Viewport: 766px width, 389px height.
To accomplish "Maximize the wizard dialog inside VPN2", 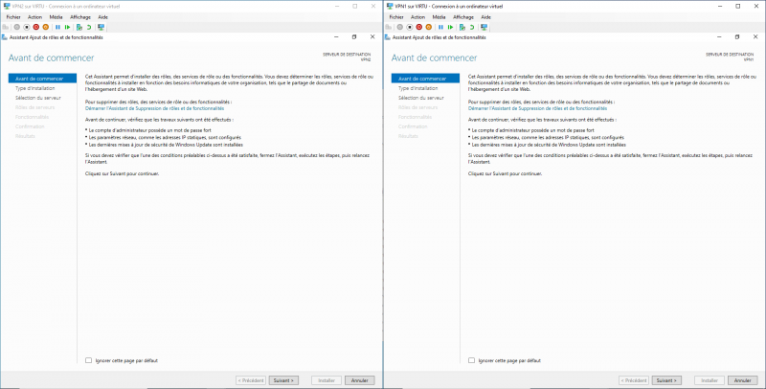I will tap(354, 37).
